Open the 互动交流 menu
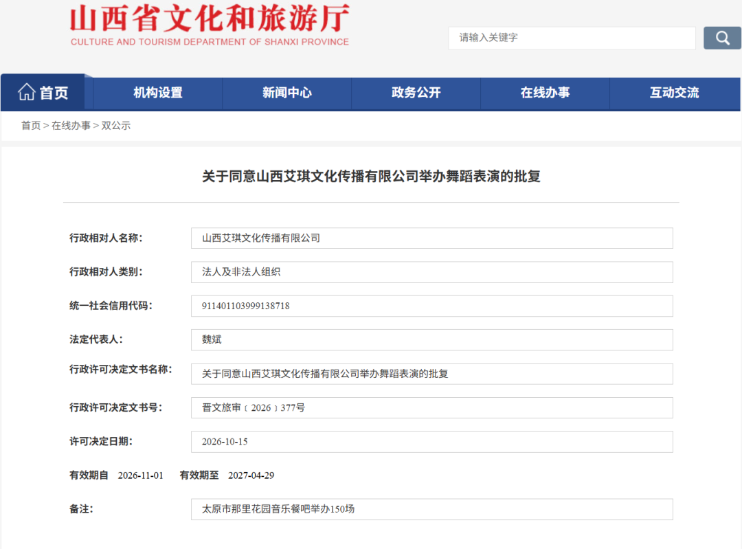Screen dimensions: 742x549 (x=675, y=93)
